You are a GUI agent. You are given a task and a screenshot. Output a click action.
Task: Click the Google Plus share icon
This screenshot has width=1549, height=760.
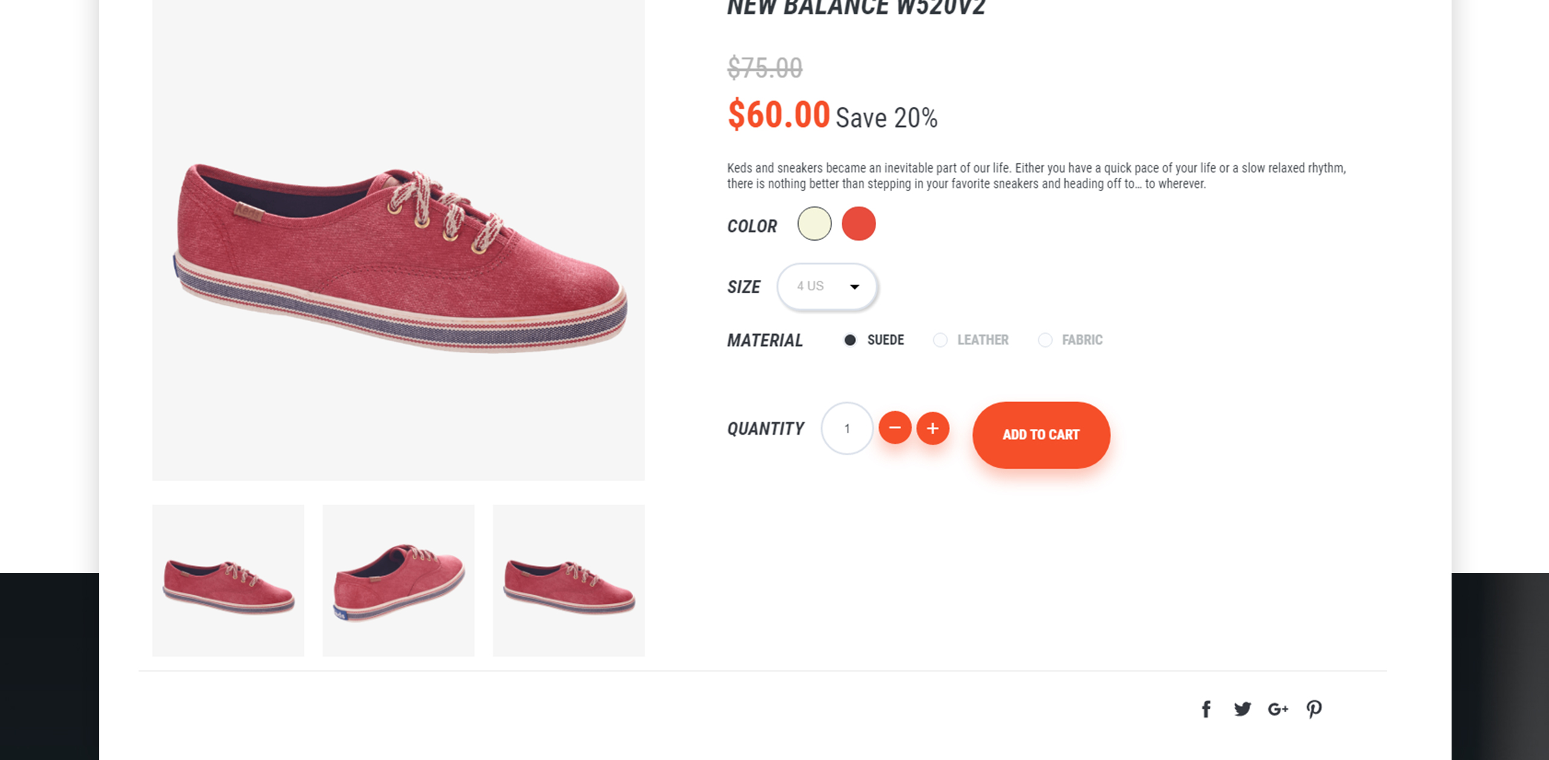[x=1278, y=709]
